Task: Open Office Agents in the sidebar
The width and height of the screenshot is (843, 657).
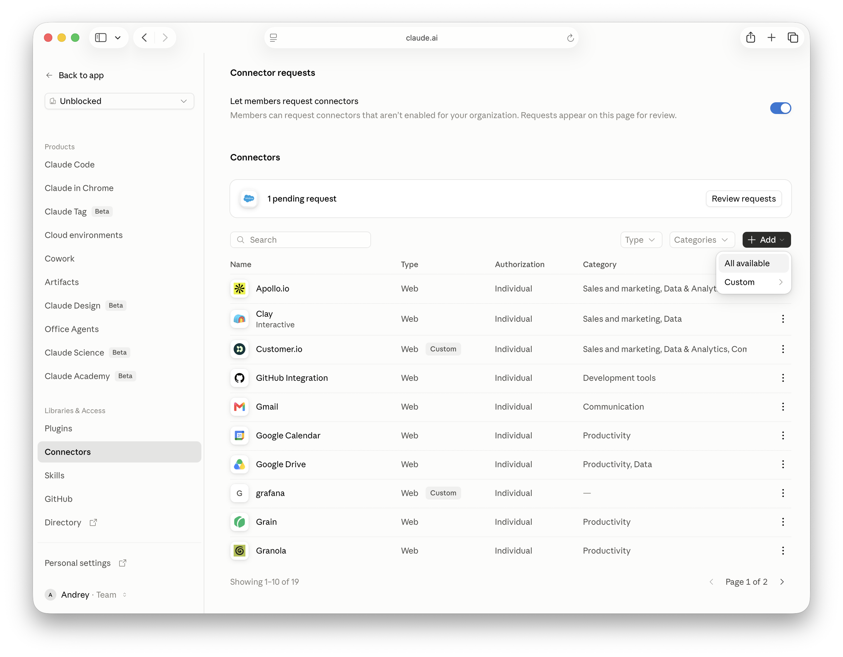Action: (x=71, y=329)
